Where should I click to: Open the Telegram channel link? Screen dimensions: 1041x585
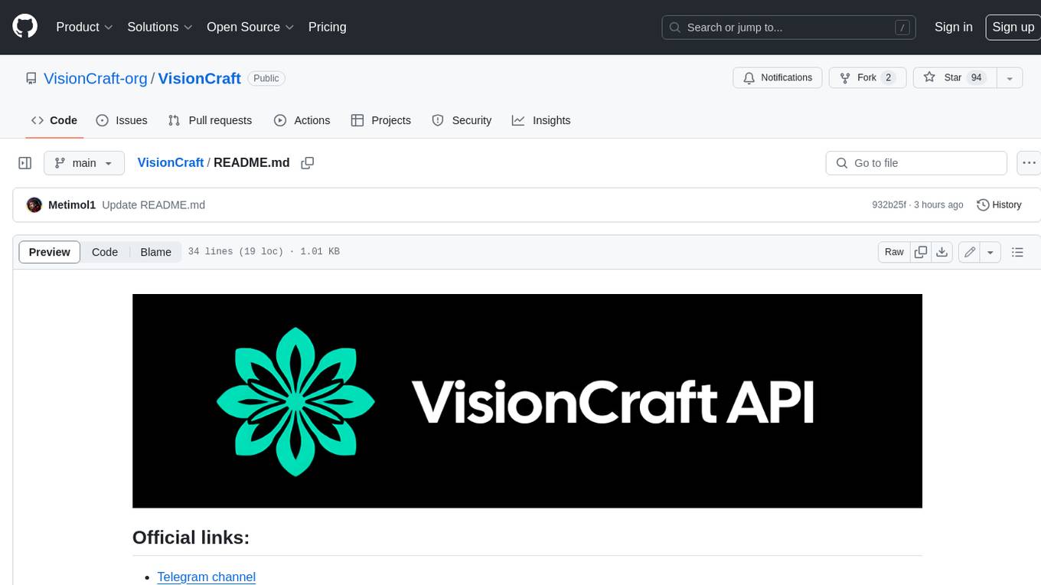pos(206,577)
